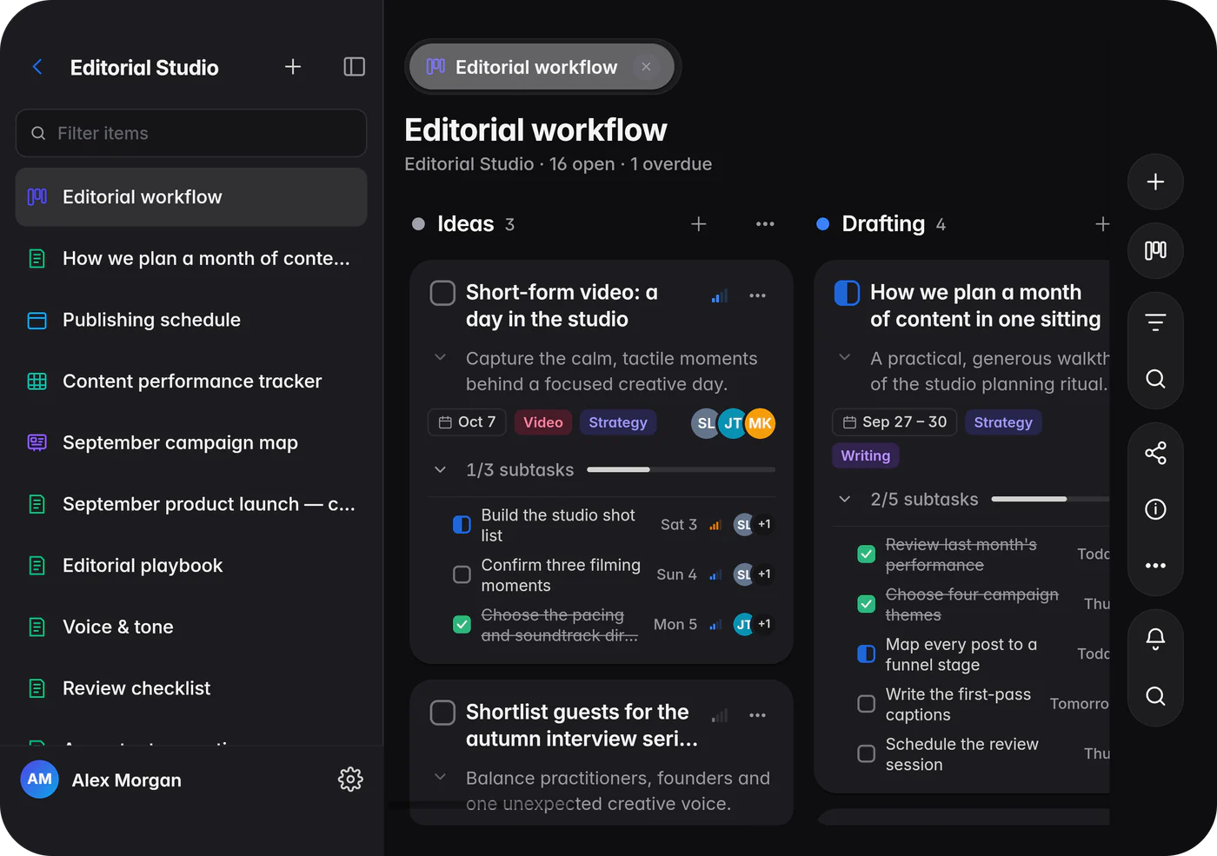The height and width of the screenshot is (856, 1217).
Task: Open the Ideas column more options
Action: pyautogui.click(x=765, y=224)
